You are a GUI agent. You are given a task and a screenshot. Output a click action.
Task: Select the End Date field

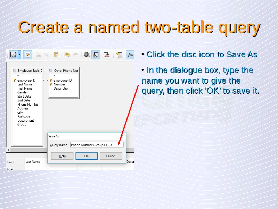click(x=24, y=100)
